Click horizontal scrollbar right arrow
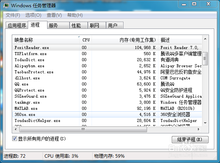 click(199, 129)
